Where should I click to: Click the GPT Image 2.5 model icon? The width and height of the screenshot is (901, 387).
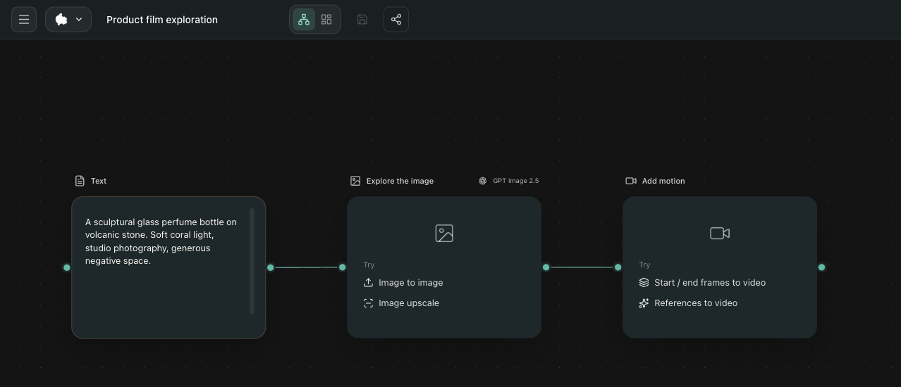(483, 181)
